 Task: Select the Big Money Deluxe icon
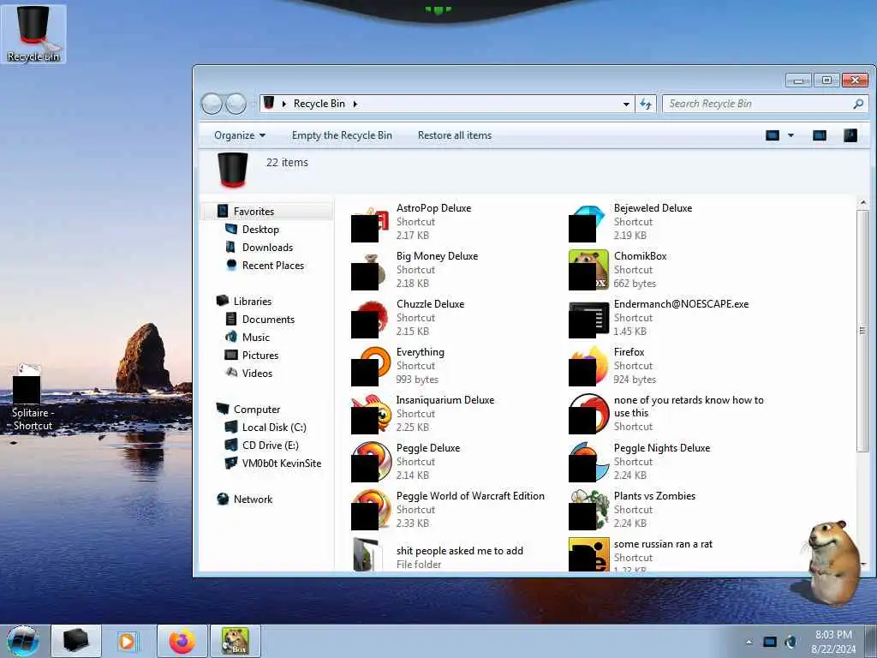(370, 270)
